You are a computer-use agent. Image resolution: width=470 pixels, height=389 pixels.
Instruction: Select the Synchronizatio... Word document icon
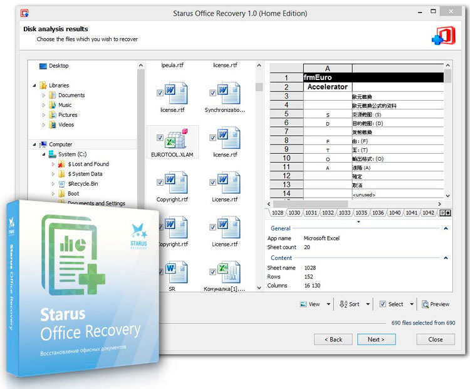point(229,93)
